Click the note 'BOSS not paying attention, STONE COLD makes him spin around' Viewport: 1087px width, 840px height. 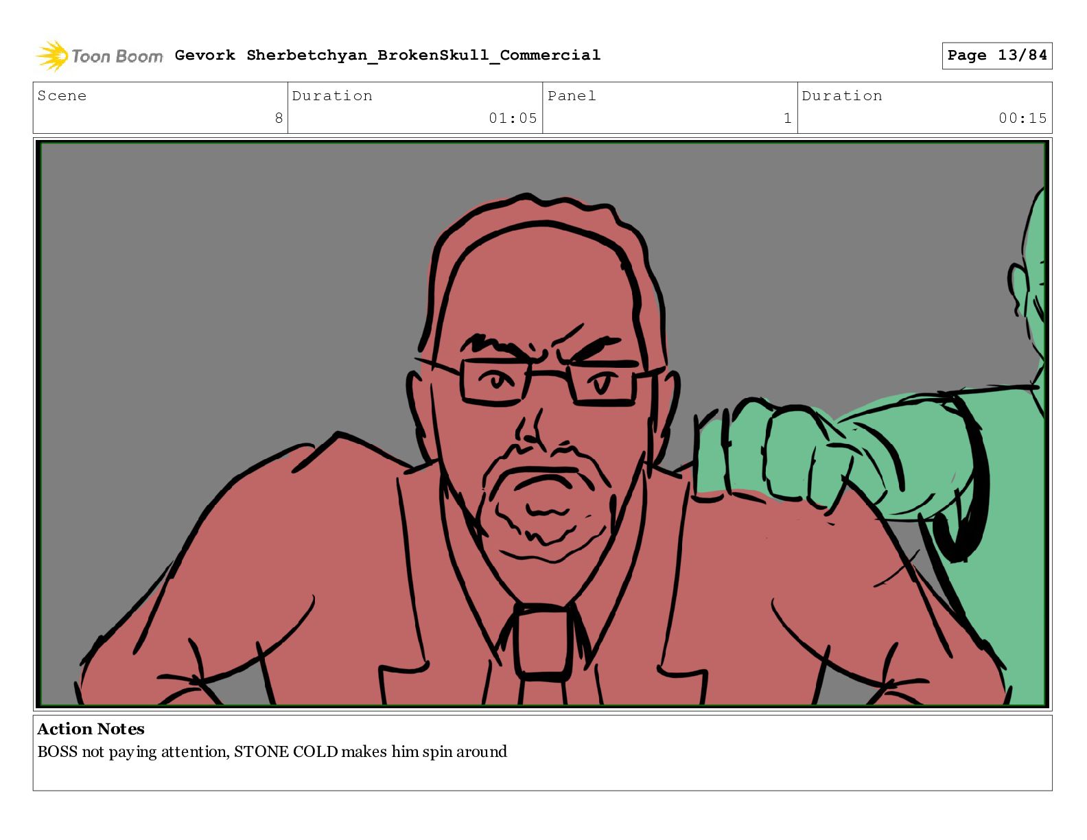[x=272, y=751]
